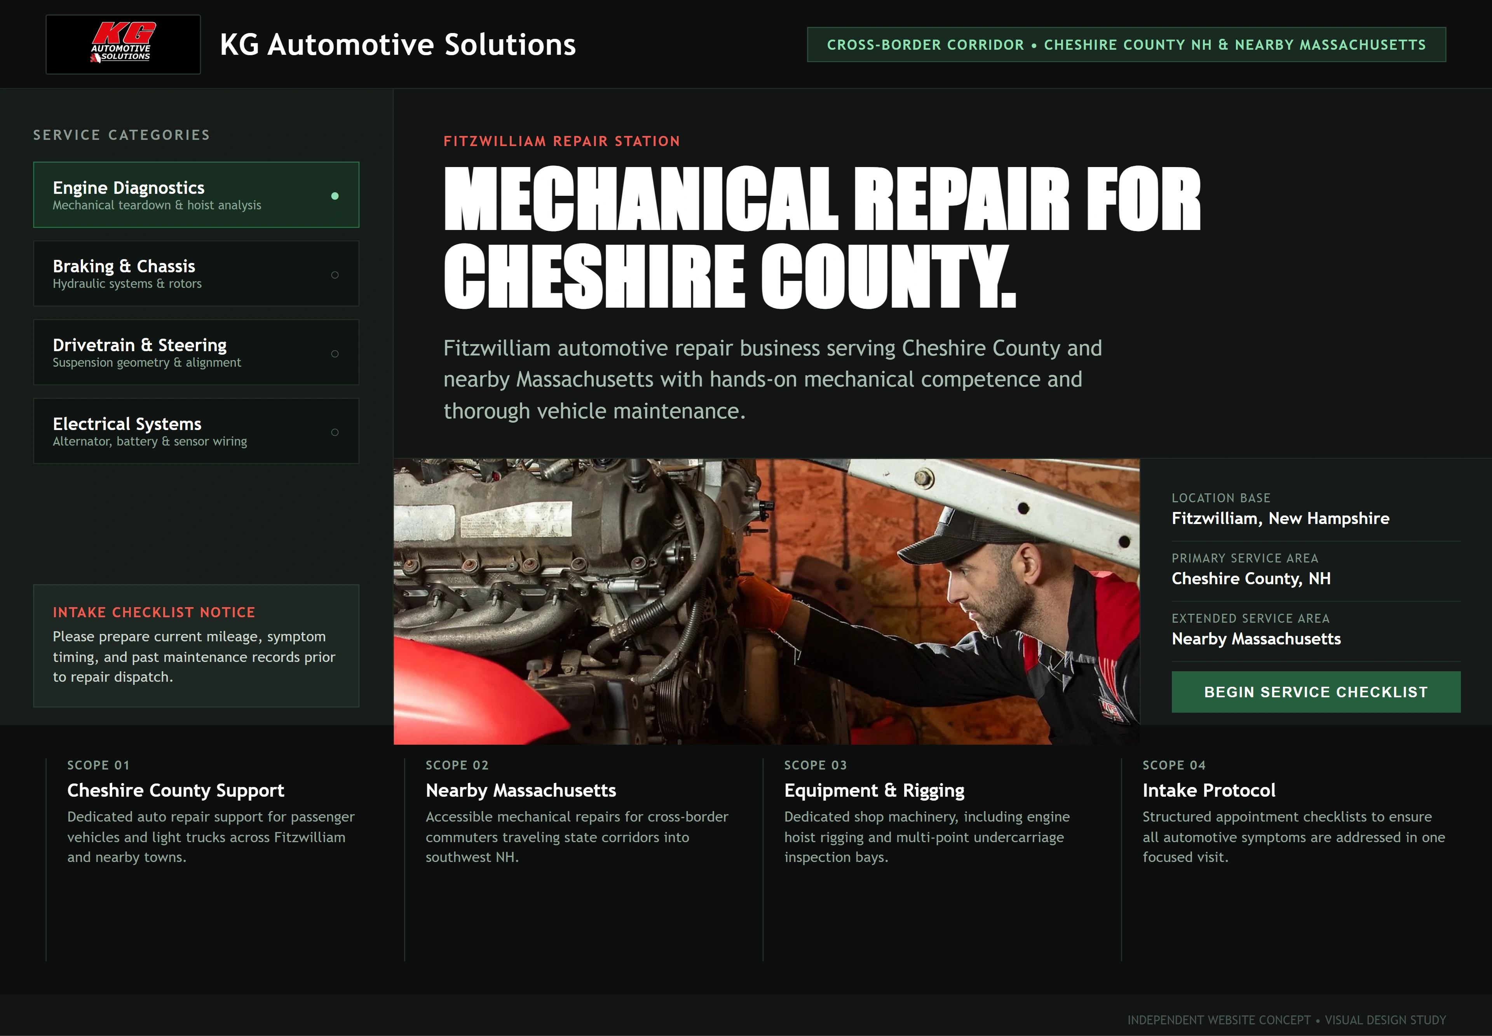This screenshot has width=1492, height=1036.
Task: Click the Engine Diagnostics active dot indicator
Action: coord(335,195)
